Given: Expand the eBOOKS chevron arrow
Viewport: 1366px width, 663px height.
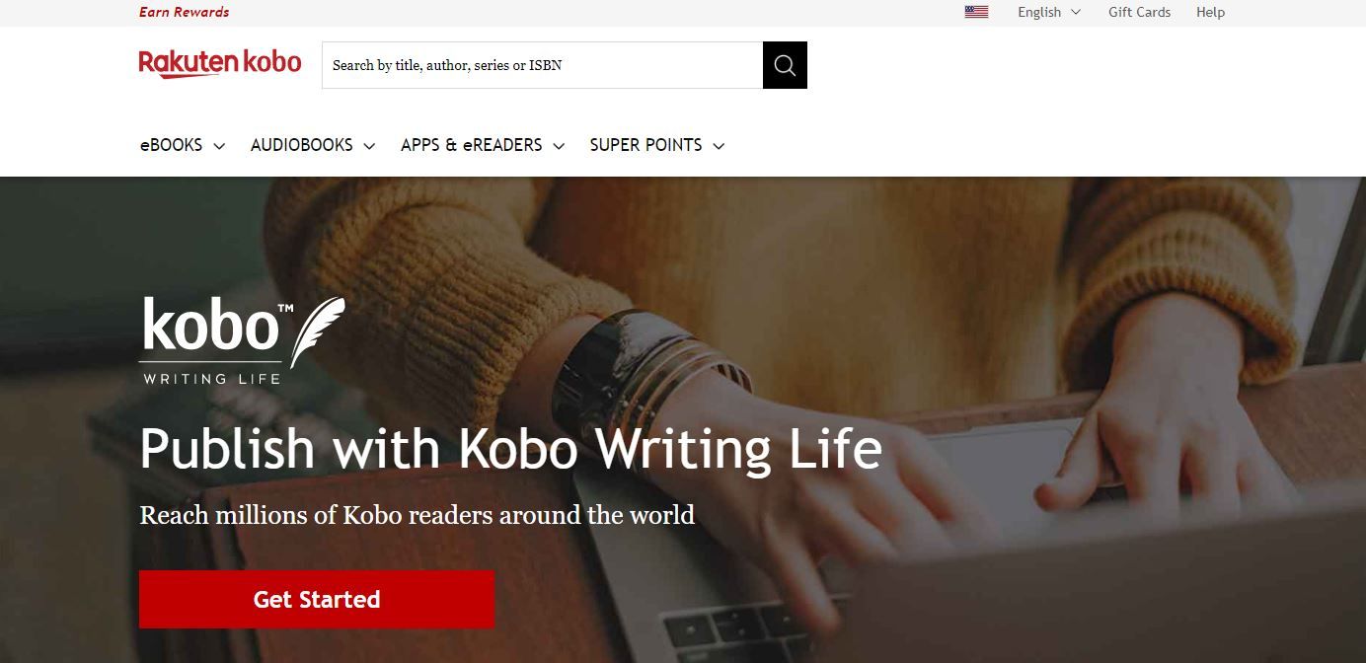Looking at the screenshot, I should pyautogui.click(x=219, y=146).
